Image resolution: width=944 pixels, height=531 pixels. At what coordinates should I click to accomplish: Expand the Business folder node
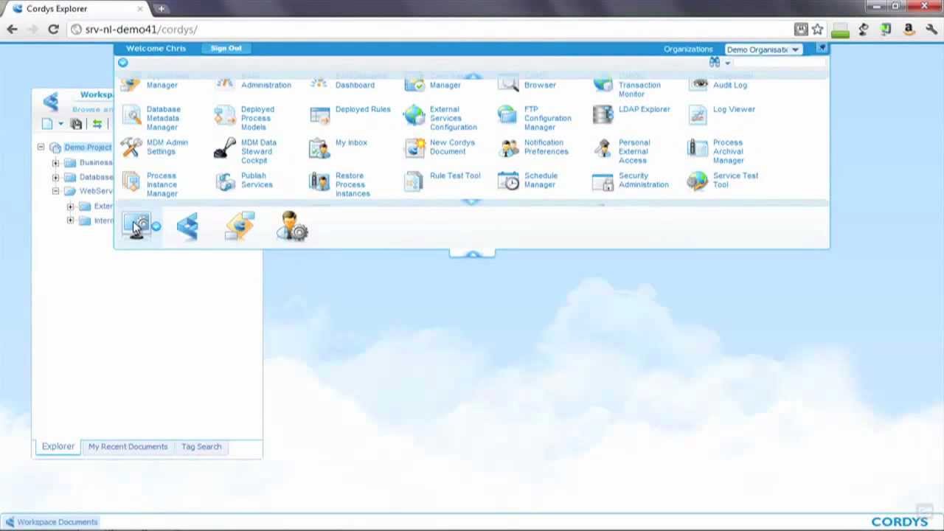pyautogui.click(x=55, y=163)
